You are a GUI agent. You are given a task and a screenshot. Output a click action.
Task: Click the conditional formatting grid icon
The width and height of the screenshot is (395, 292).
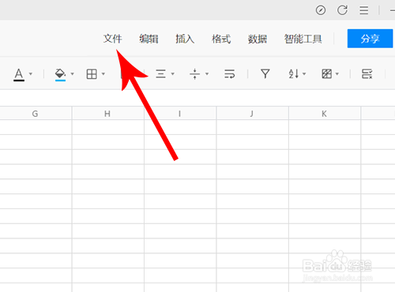pyautogui.click(x=327, y=74)
